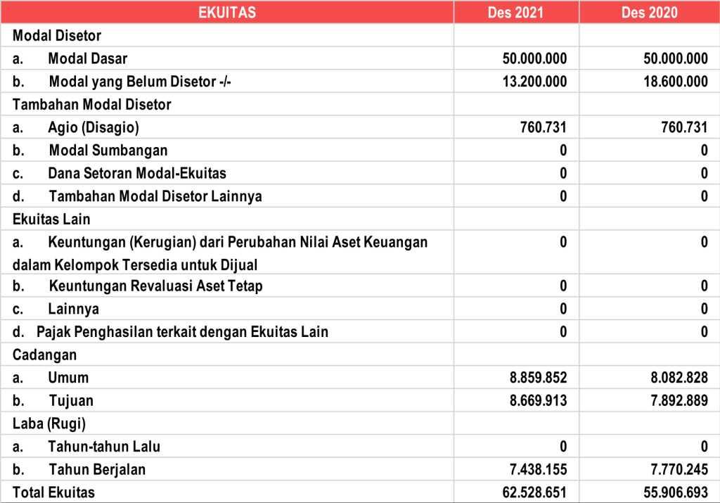This screenshot has height=503, width=720.
Task: Select Cadangan Umum value 8.859.852
Action: 539,378
